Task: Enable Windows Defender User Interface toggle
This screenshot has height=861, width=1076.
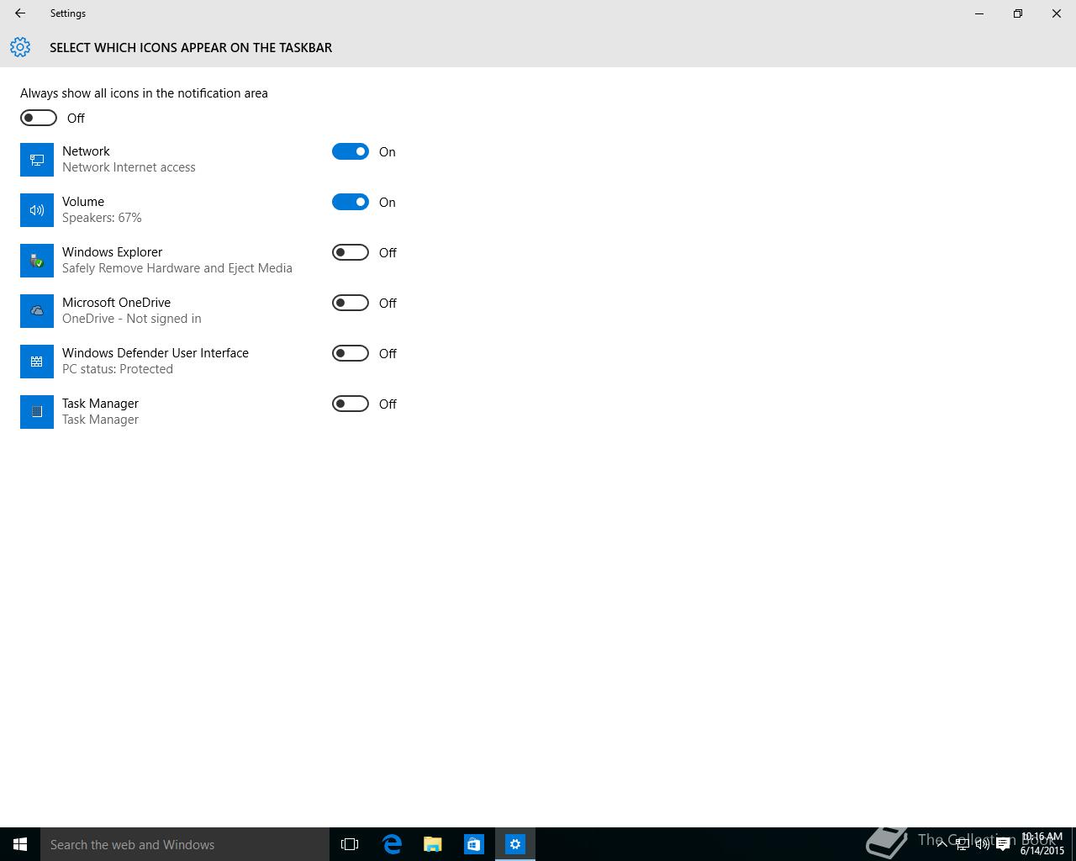Action: (x=351, y=353)
